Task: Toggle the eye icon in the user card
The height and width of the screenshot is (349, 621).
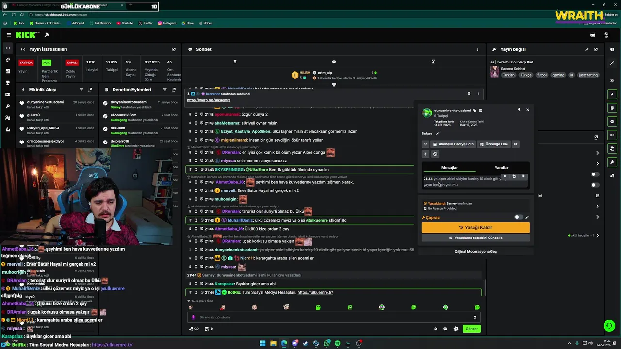Action: [516, 144]
